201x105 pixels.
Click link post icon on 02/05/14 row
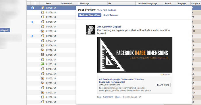(x=42, y=60)
